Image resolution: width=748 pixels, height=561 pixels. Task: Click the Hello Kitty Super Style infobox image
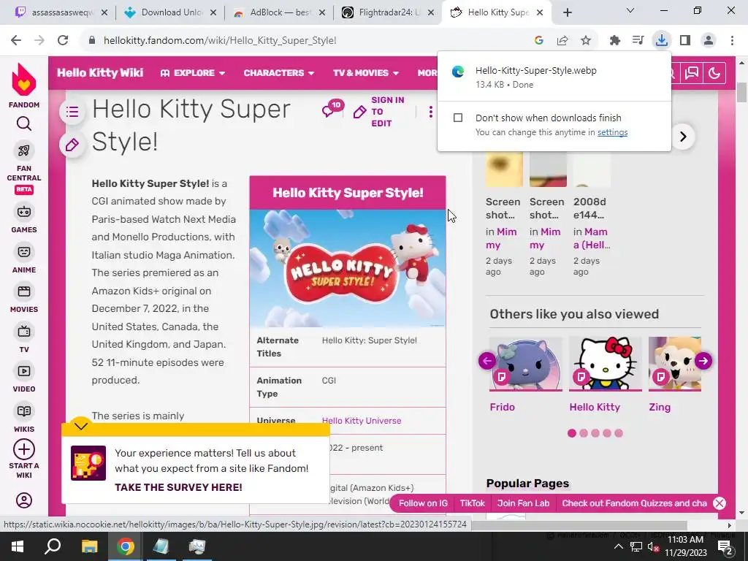348,269
